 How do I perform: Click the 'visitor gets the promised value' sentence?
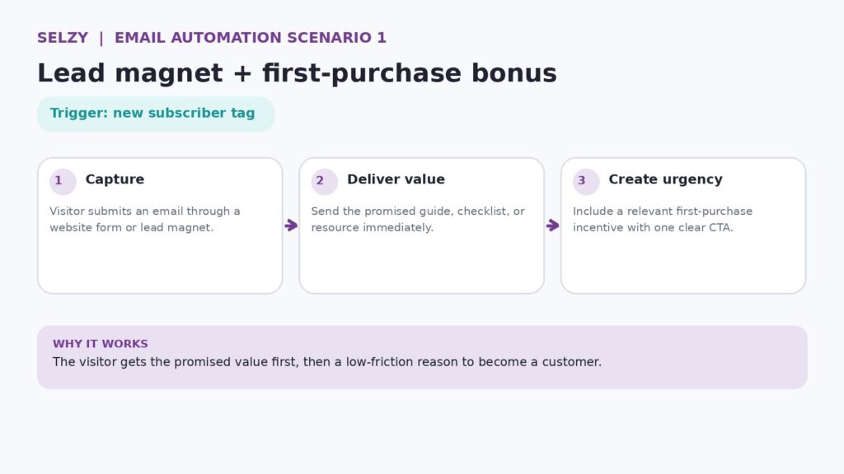click(x=326, y=362)
